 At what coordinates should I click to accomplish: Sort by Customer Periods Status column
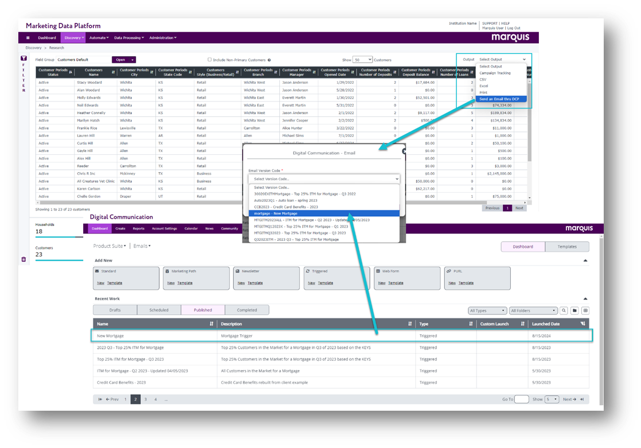[71, 72]
